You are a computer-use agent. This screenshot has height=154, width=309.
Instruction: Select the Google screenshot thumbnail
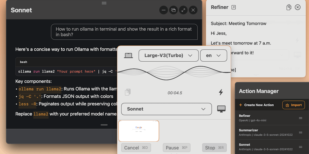pyautogui.click(x=139, y=131)
